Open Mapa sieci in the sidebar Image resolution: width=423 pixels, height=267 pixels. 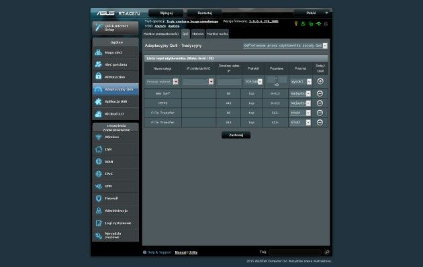[x=115, y=52]
